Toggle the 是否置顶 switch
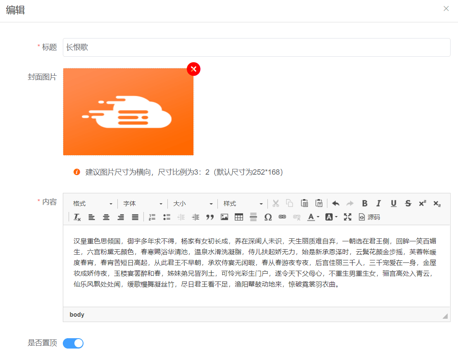458x356 pixels. click(73, 343)
